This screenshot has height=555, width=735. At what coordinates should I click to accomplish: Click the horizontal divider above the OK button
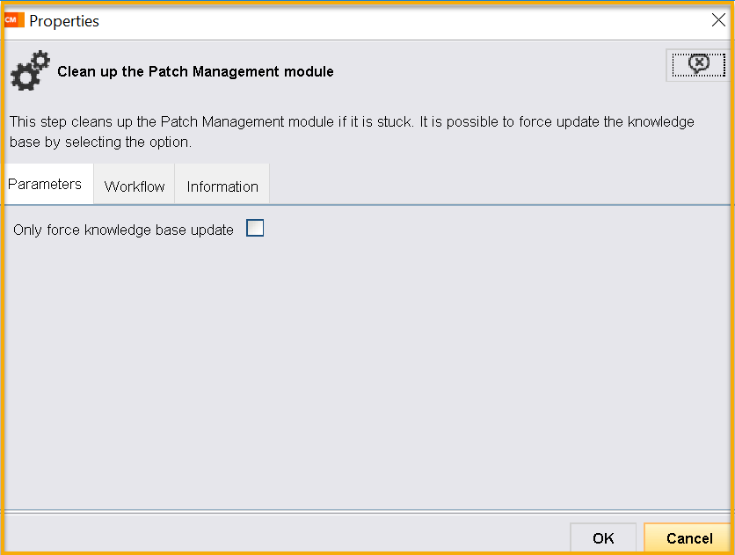pyautogui.click(x=367, y=511)
